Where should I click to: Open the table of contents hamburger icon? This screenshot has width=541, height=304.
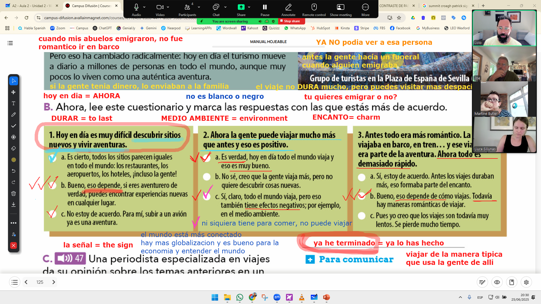point(10,43)
